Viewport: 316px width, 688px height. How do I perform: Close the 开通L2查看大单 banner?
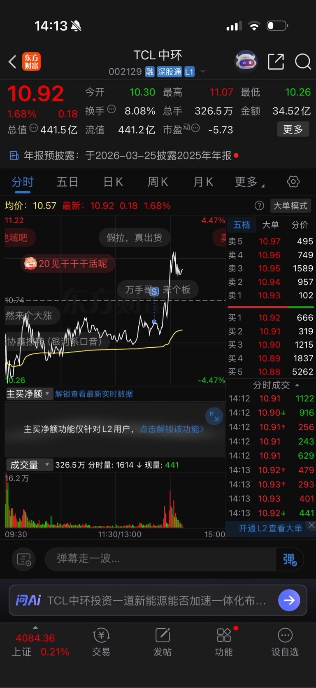[311, 525]
